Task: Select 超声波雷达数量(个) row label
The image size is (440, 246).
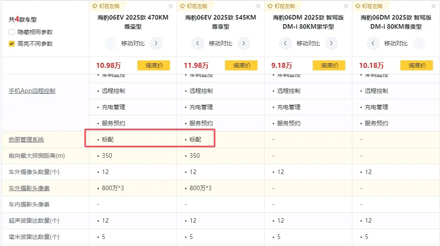Action: click(34, 221)
